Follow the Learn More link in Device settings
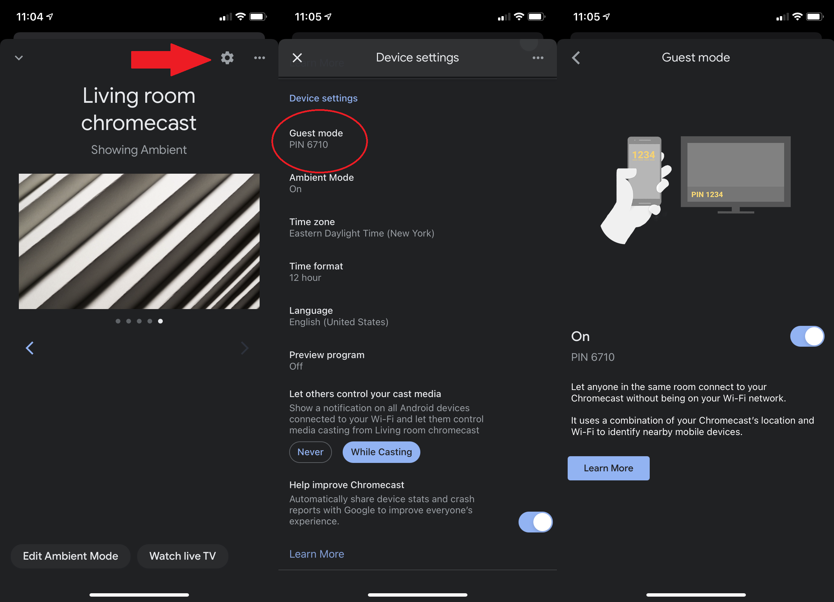 [316, 554]
